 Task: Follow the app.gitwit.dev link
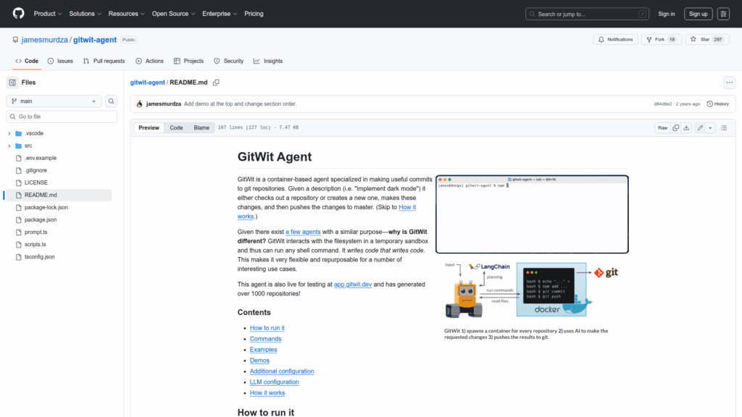coord(353,285)
